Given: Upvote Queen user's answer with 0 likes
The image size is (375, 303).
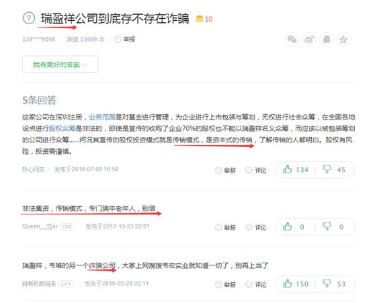Looking at the screenshot, I should coord(294,226).
